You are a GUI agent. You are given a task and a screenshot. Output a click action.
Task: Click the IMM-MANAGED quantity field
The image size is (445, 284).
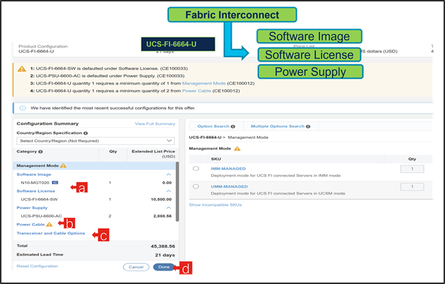click(x=412, y=169)
